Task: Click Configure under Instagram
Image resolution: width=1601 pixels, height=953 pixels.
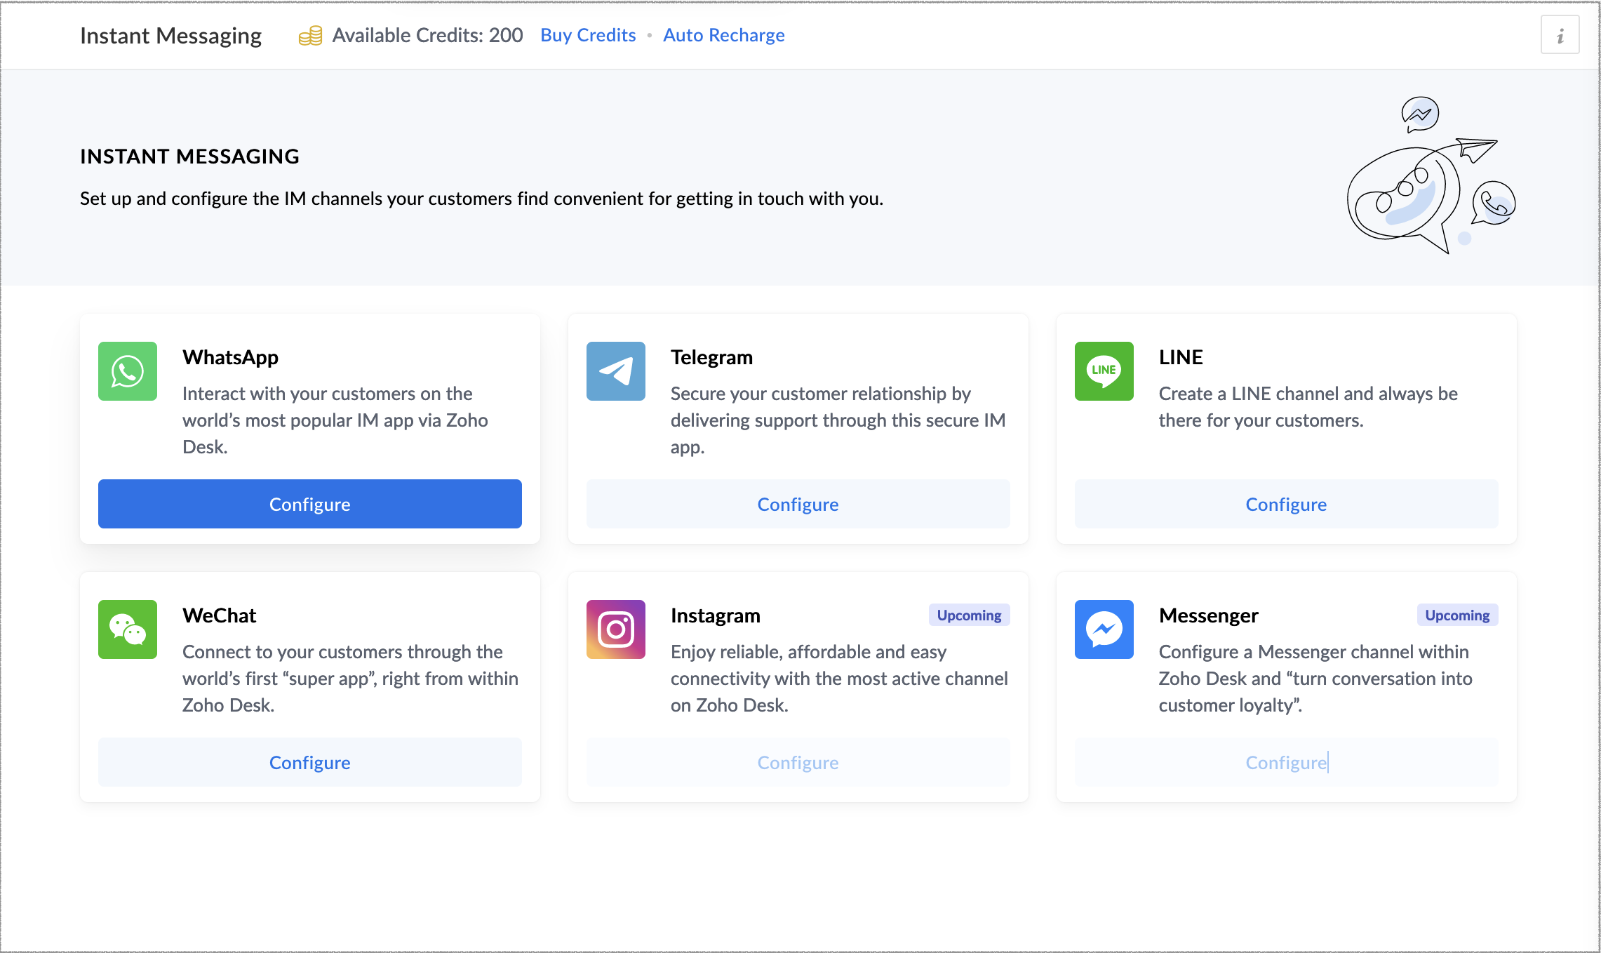Action: tap(798, 762)
